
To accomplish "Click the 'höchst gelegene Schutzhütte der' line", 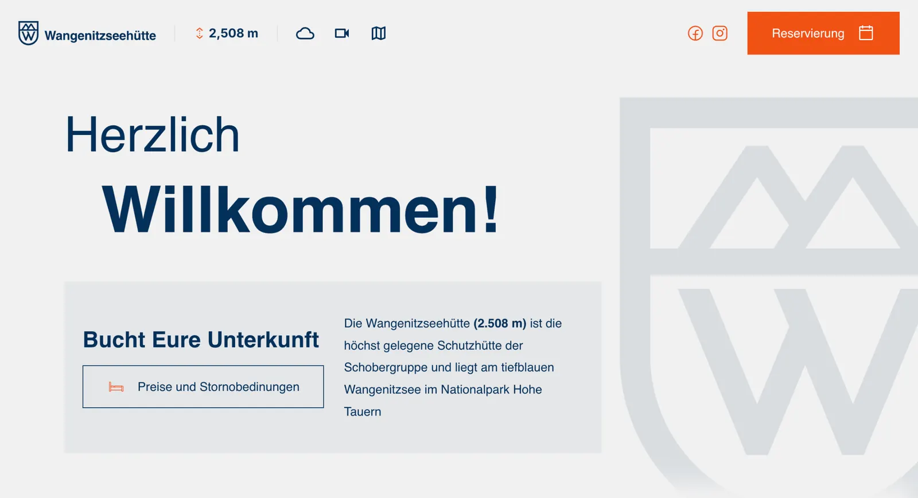I will (x=433, y=345).
